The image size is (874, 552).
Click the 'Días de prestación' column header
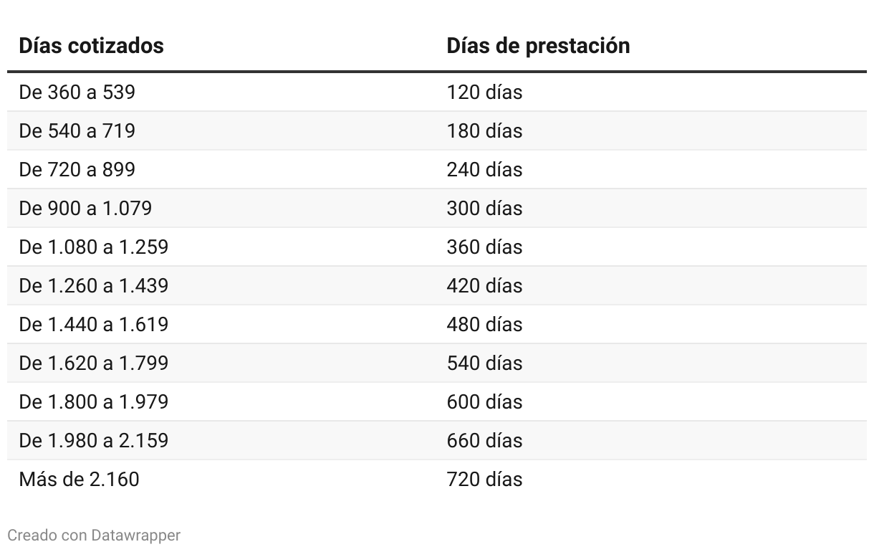coord(538,46)
